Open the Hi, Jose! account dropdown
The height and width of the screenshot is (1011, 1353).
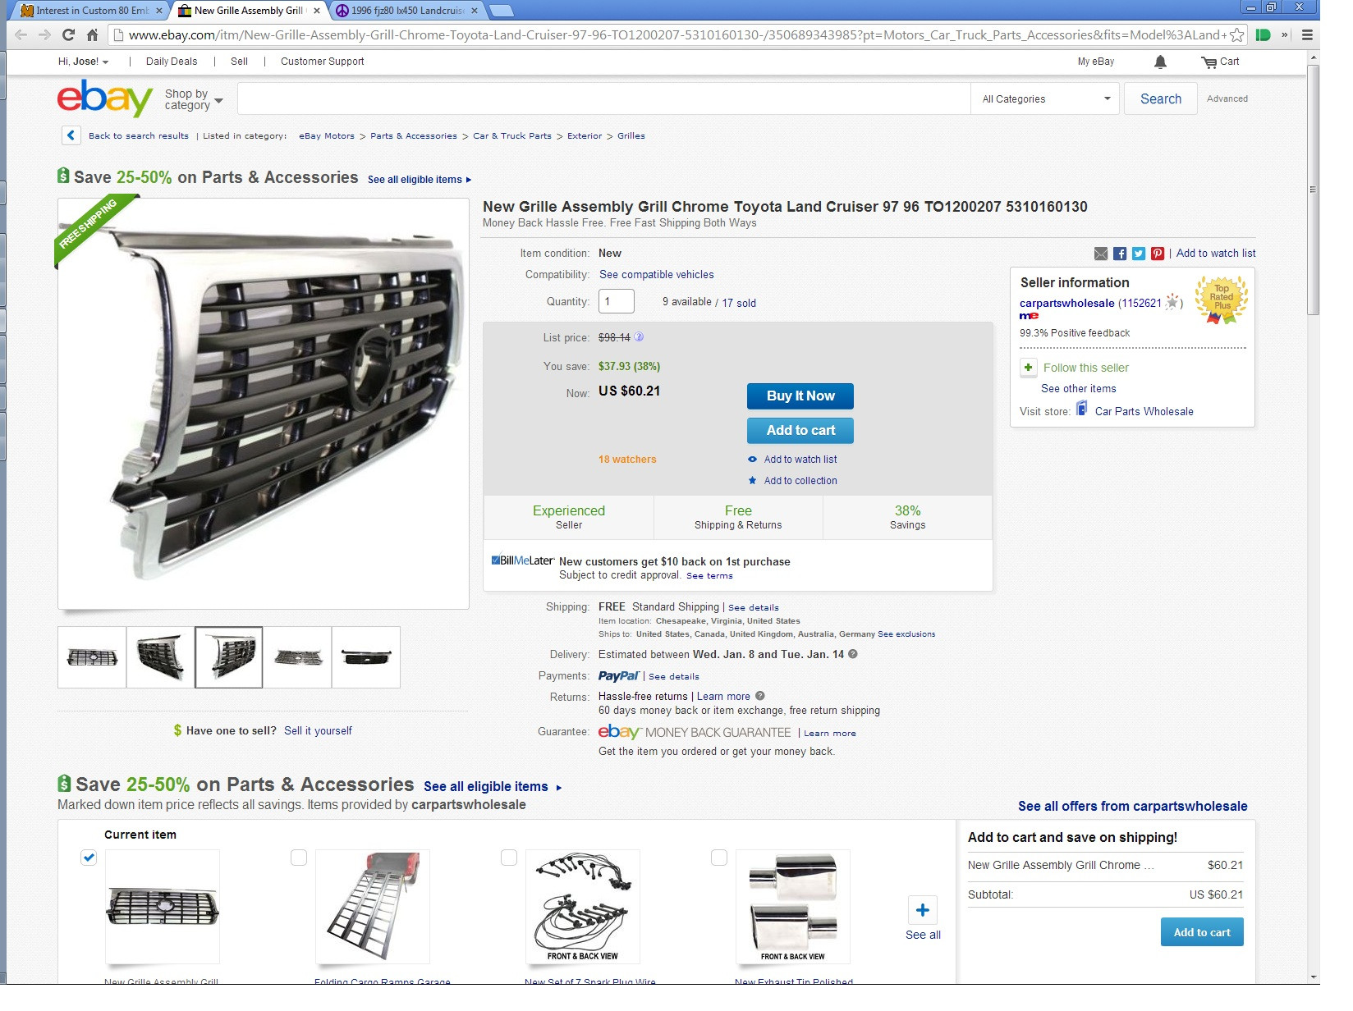[x=83, y=62]
